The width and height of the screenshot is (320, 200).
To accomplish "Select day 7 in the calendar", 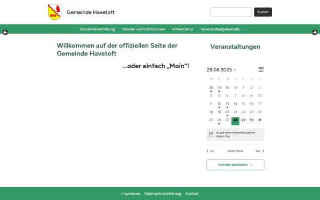I will click(x=235, y=95).
